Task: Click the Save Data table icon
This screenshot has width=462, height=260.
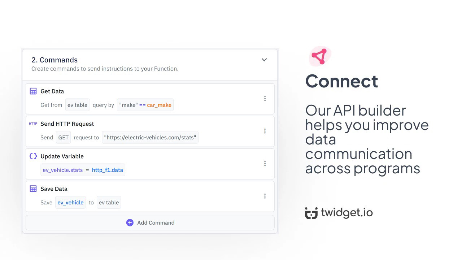Action: (33, 189)
